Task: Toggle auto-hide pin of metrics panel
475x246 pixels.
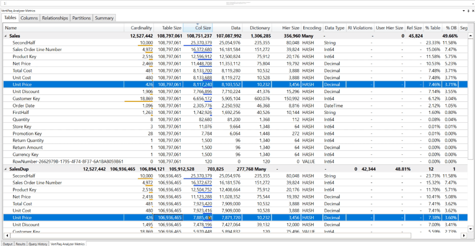Action: (x=469, y=11)
